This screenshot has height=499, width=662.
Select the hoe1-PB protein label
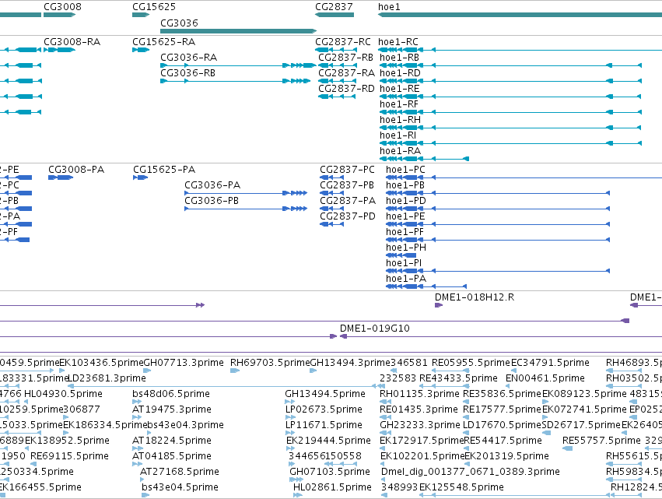click(405, 185)
